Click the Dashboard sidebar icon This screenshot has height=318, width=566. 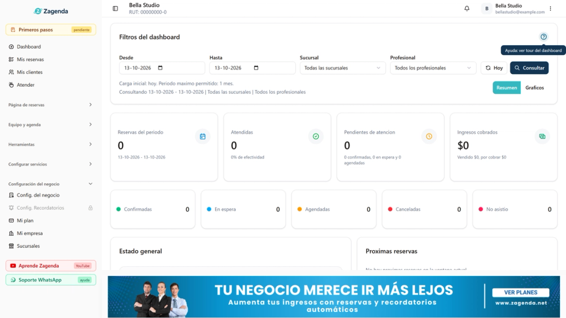coord(11,47)
